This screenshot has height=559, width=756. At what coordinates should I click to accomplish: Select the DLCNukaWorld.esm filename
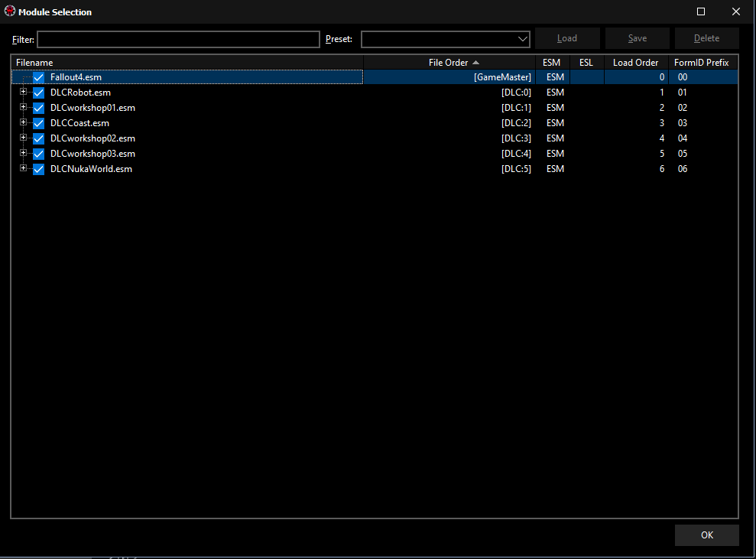[x=91, y=169]
